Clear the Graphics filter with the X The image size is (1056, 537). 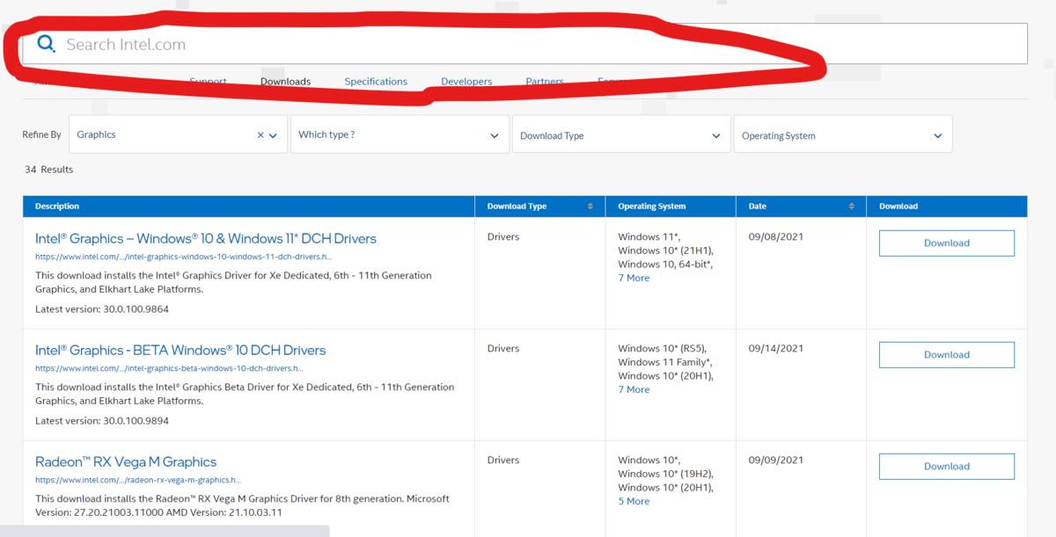pyautogui.click(x=260, y=135)
